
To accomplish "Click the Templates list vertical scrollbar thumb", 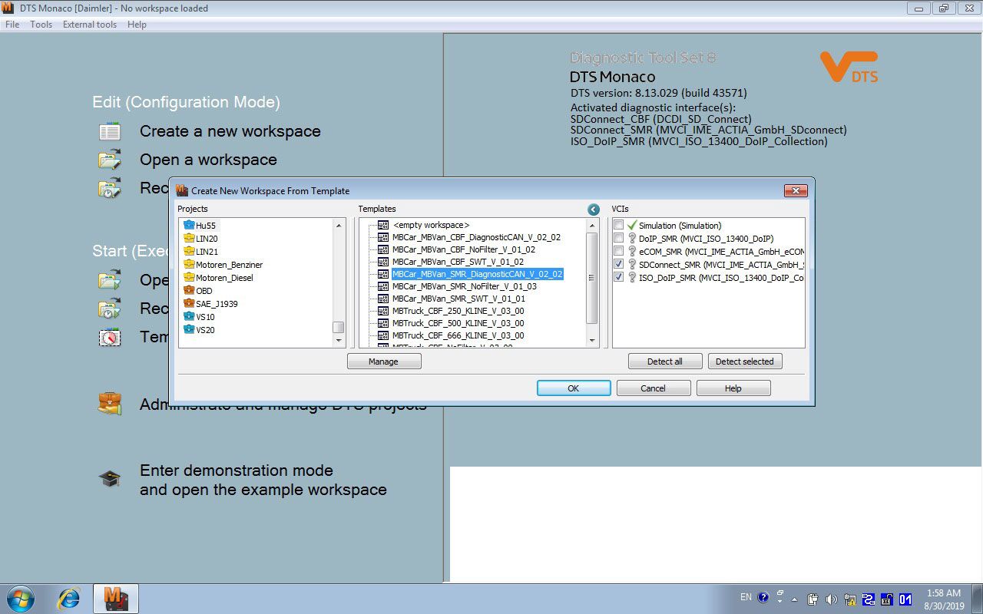I will [x=592, y=278].
